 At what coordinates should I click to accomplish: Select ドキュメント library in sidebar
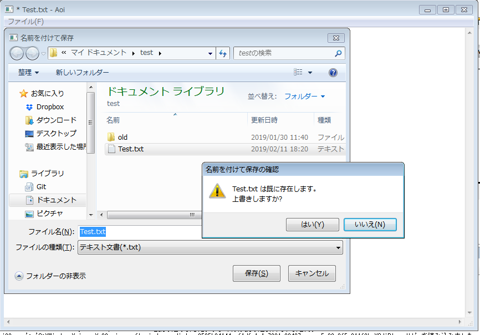point(48,200)
